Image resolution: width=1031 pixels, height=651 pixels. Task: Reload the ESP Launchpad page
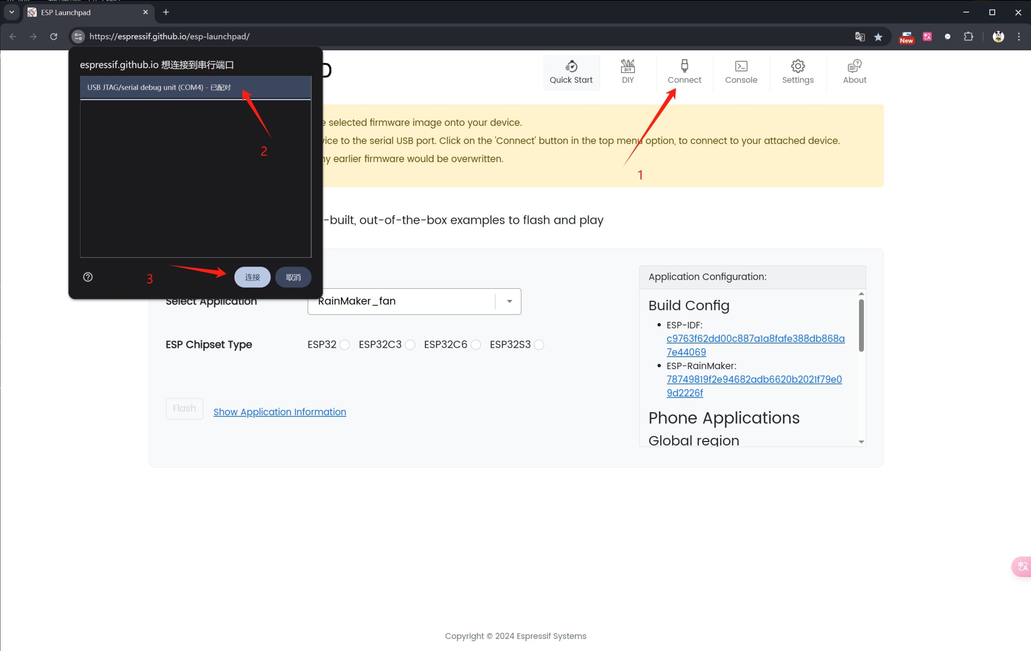(x=54, y=36)
